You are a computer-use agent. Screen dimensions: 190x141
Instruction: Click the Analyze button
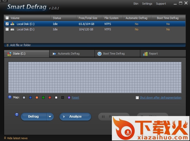[x=75, y=117]
